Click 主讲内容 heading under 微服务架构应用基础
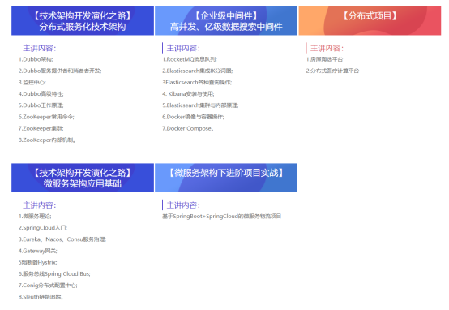Image resolution: width=449 pixels, height=310 pixels. tap(39, 205)
